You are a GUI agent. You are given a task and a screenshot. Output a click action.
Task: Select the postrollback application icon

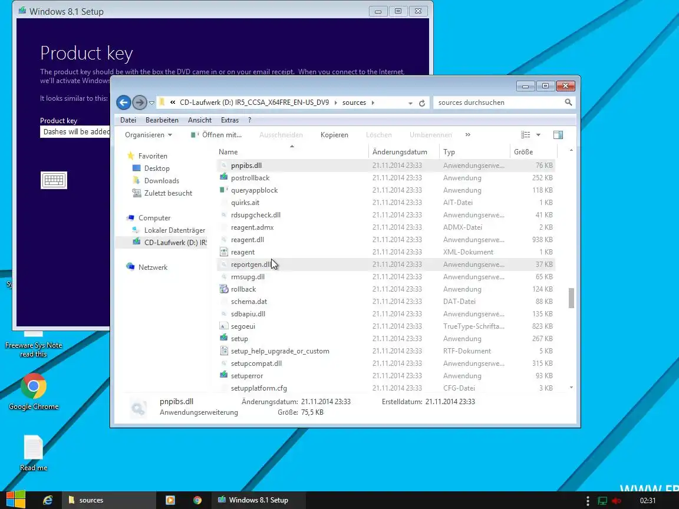223,177
